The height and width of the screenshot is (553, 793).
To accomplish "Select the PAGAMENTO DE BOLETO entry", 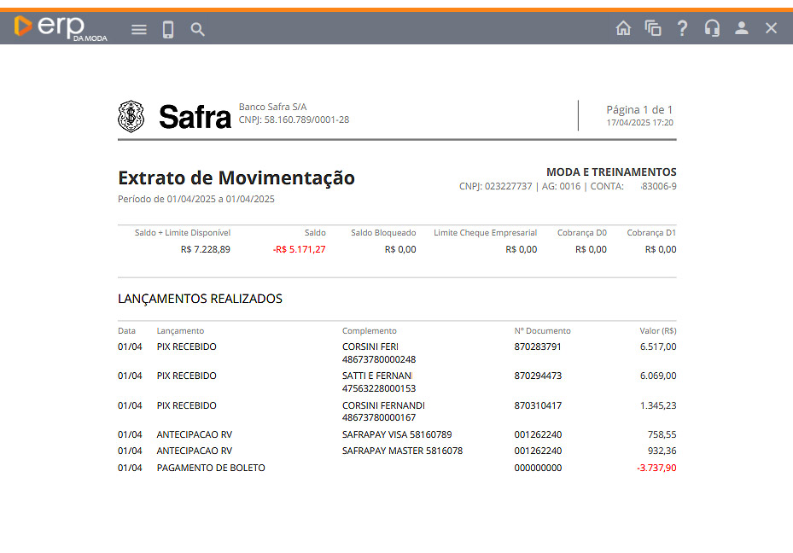I will pos(211,468).
